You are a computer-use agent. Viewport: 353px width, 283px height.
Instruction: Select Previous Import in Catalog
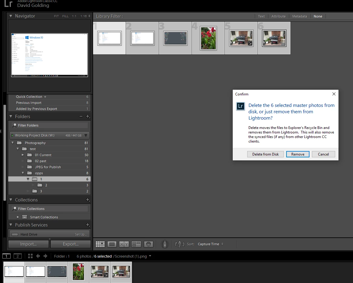pyautogui.click(x=50, y=103)
